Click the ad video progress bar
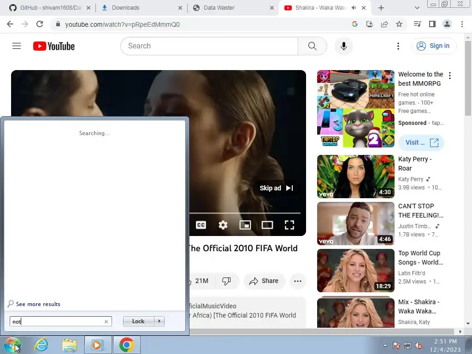This screenshot has width=472, height=354. coord(245,213)
